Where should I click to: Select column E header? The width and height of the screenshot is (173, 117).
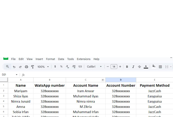[x=155, y=80]
